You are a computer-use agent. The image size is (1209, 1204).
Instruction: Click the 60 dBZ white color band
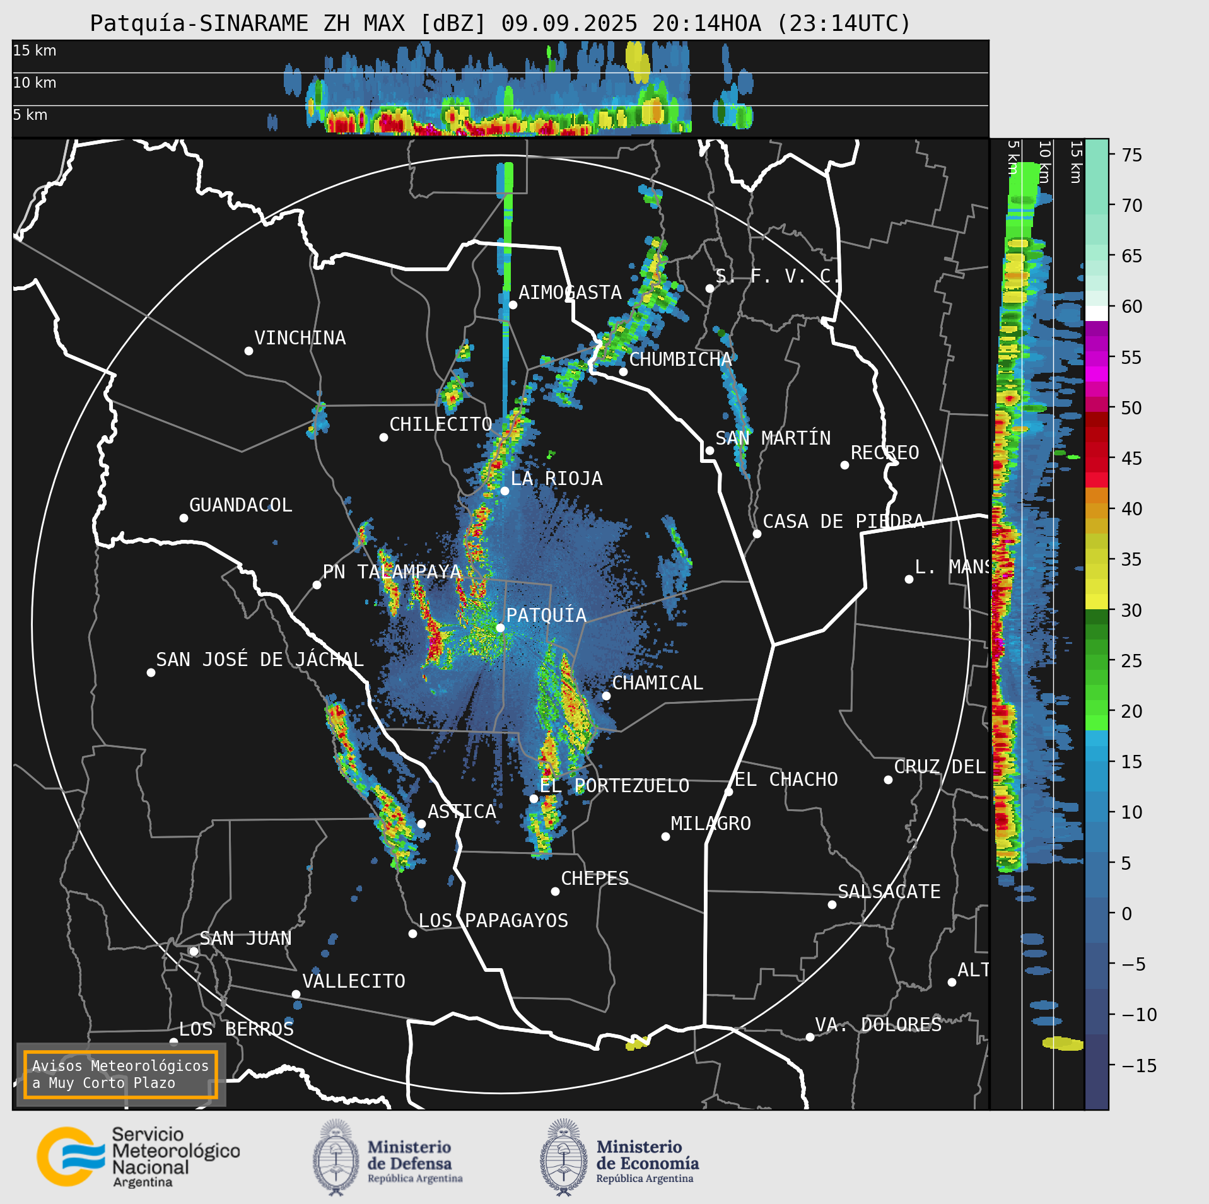[1096, 313]
